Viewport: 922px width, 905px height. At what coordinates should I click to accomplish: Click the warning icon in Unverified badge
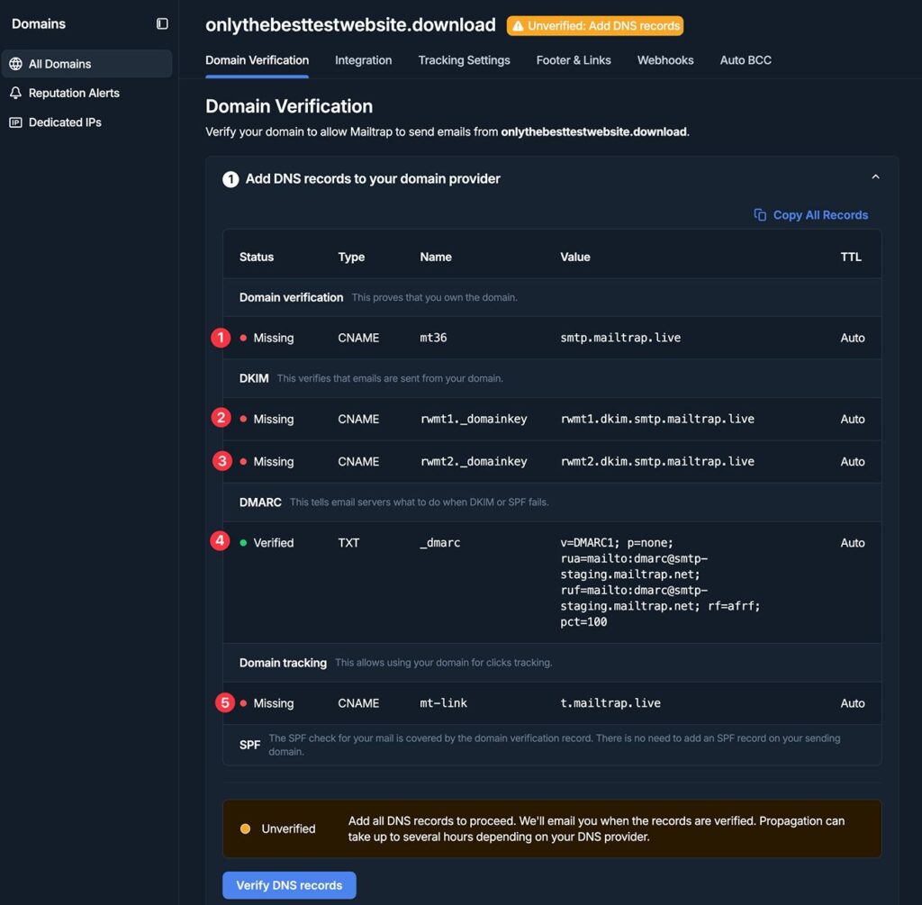coord(518,26)
